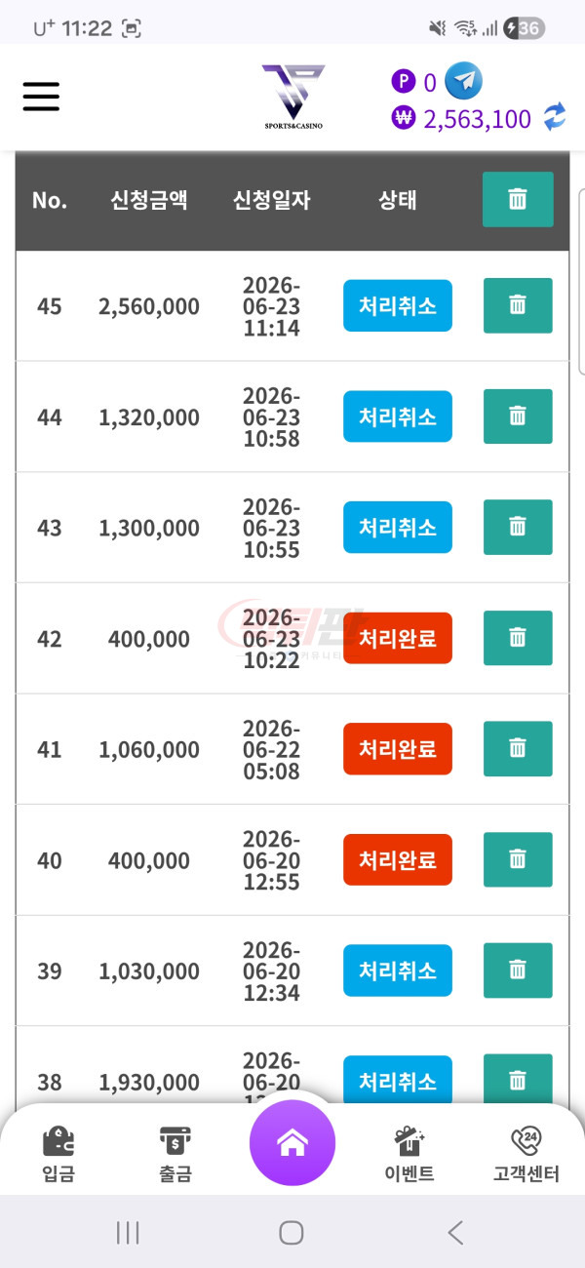Click 처리취소 status for request 44
The width and height of the screenshot is (585, 1268).
click(x=398, y=417)
